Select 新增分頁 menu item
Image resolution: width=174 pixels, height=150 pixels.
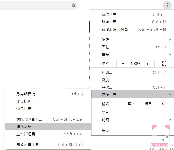(132, 15)
